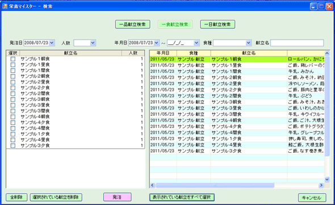Select サンプル2間食 row in right table

tap(237, 96)
